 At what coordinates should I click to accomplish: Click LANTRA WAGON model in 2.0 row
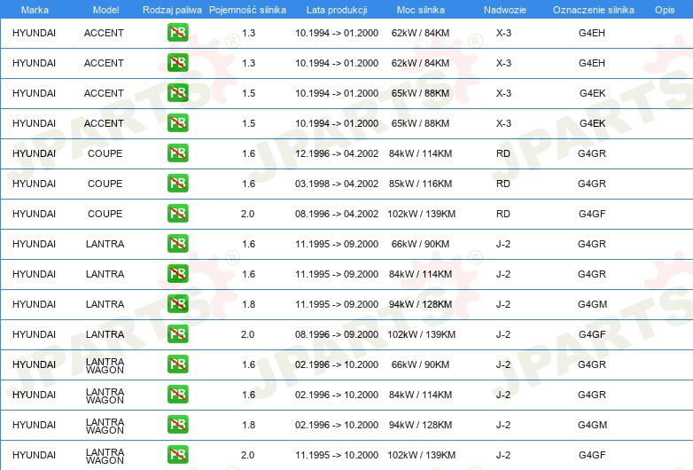click(105, 456)
